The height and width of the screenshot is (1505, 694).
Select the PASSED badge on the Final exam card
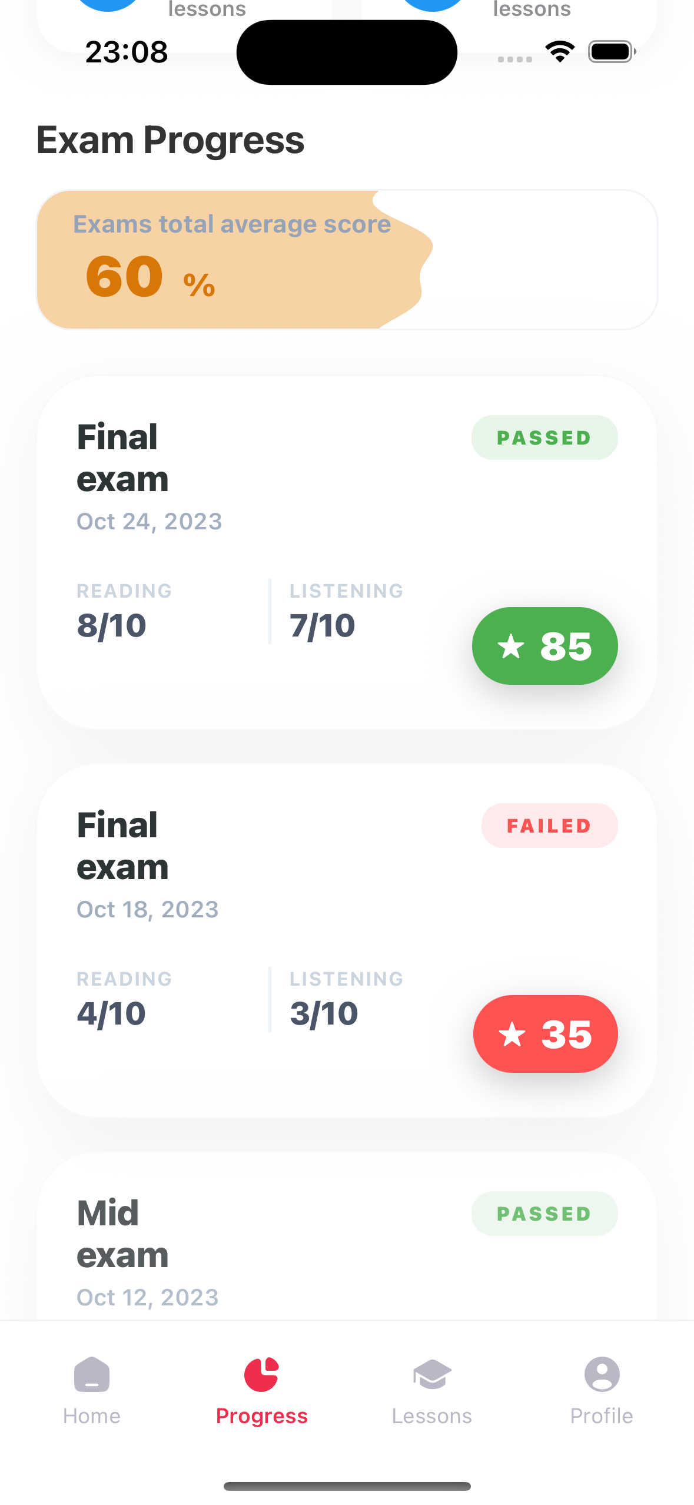(x=544, y=437)
